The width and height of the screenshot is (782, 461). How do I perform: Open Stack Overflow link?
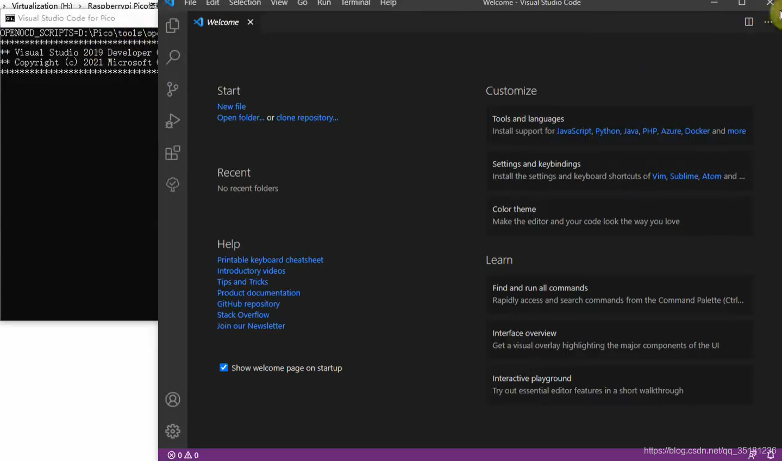(x=243, y=314)
